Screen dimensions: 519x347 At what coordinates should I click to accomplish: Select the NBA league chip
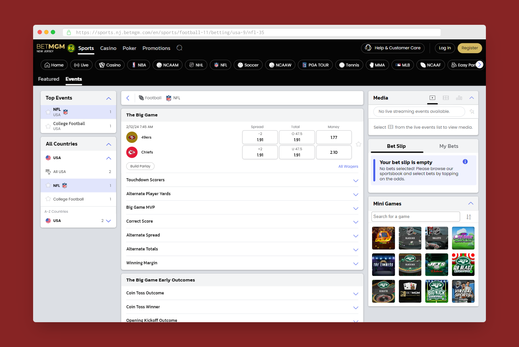click(139, 65)
